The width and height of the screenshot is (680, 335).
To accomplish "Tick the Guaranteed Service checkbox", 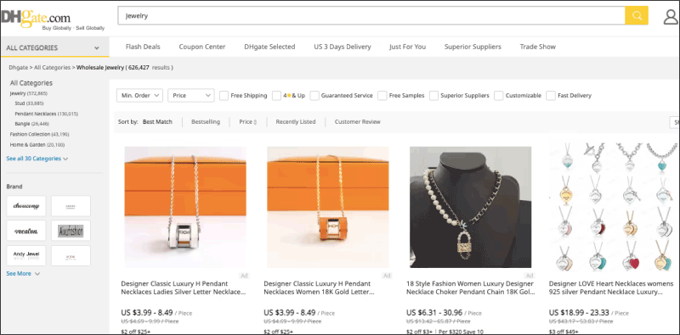I will click(314, 96).
